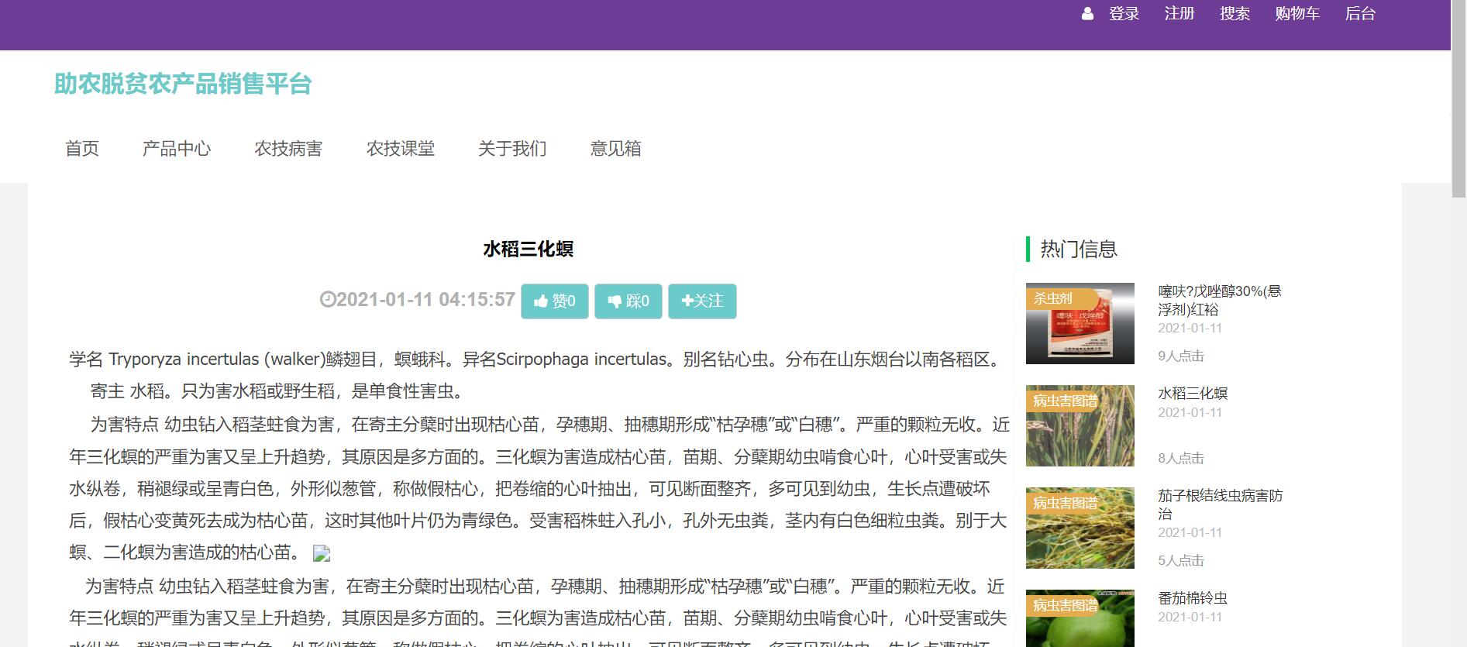Open the 农技课堂 menu item
This screenshot has height=647, width=1467.
[401, 149]
